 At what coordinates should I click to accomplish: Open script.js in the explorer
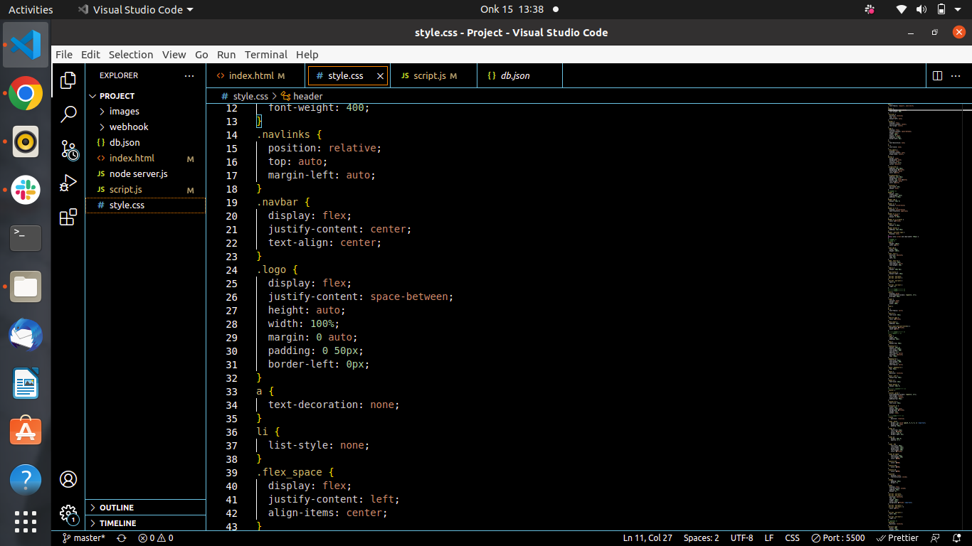145,190
